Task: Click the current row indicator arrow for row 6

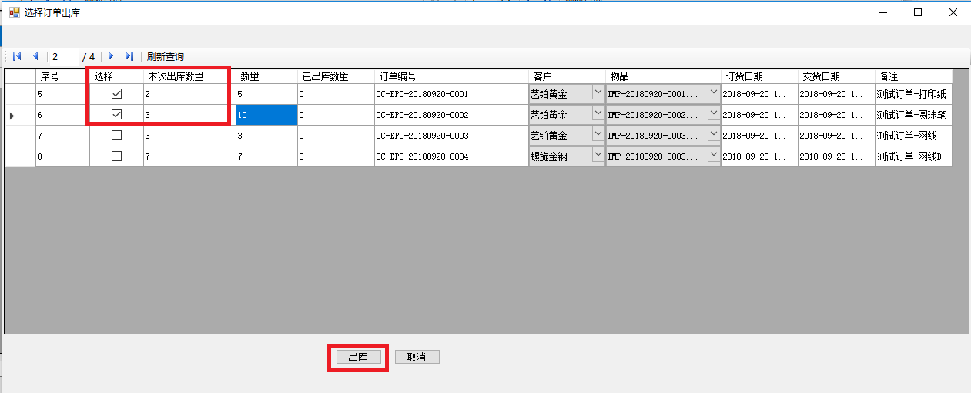Action: 12,116
